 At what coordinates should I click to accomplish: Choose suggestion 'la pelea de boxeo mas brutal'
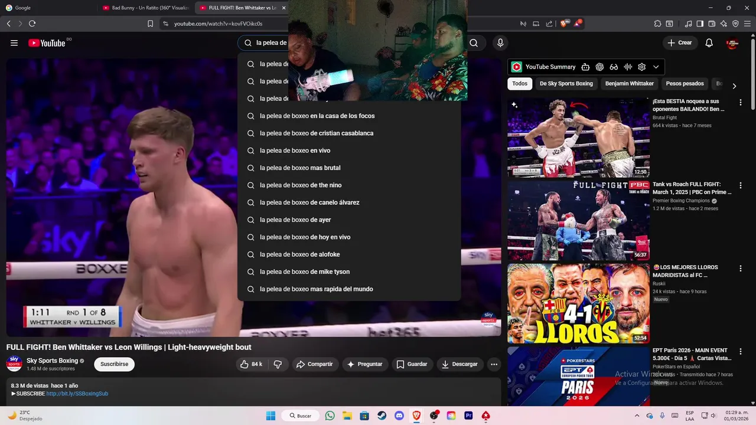tap(349, 168)
